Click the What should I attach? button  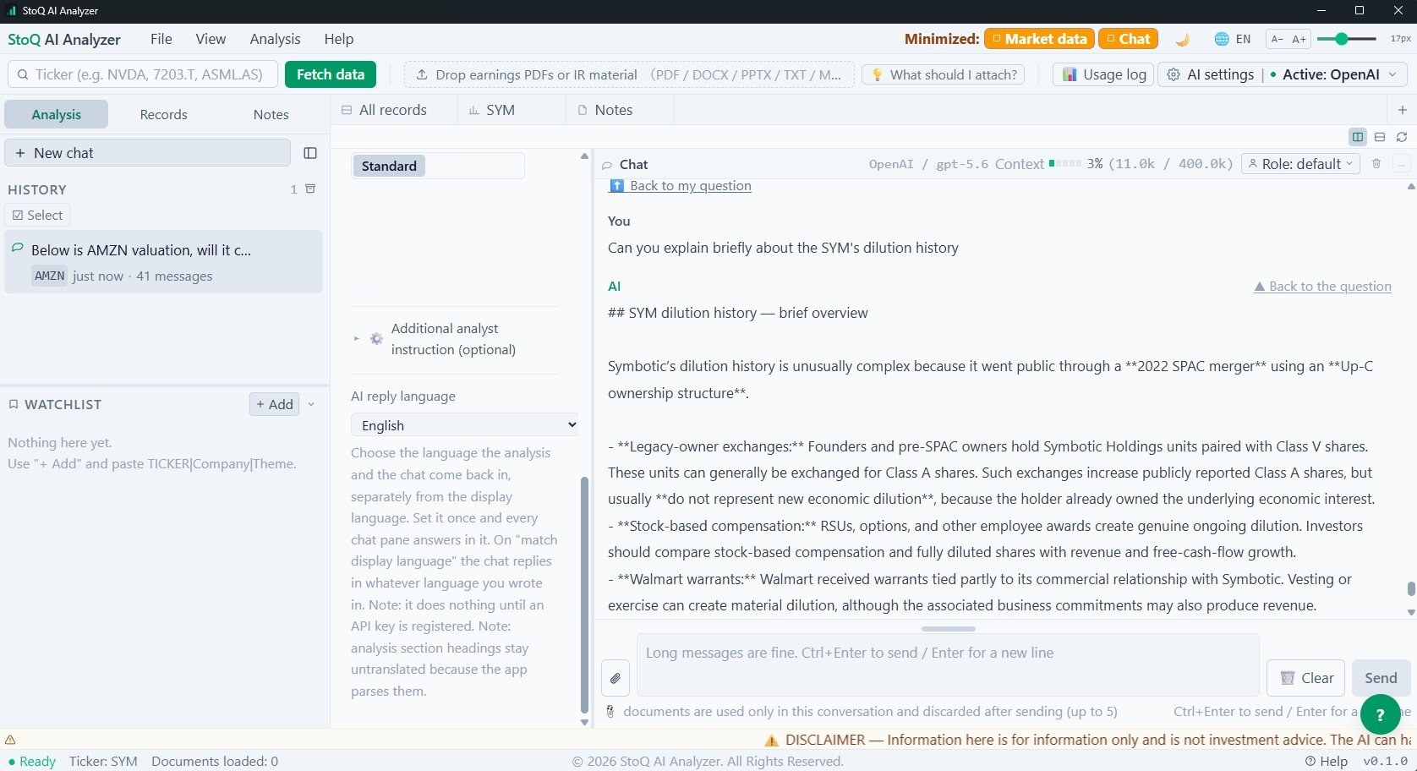[x=944, y=74]
